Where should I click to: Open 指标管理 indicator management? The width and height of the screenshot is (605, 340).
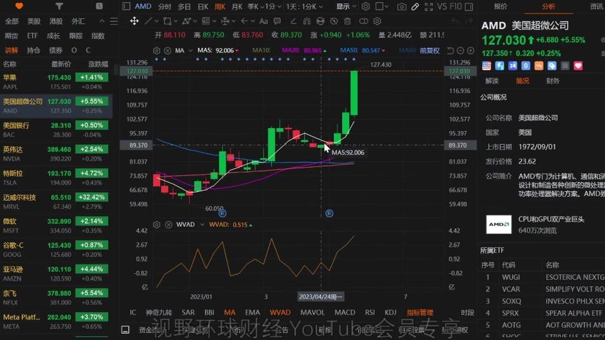(x=420, y=312)
